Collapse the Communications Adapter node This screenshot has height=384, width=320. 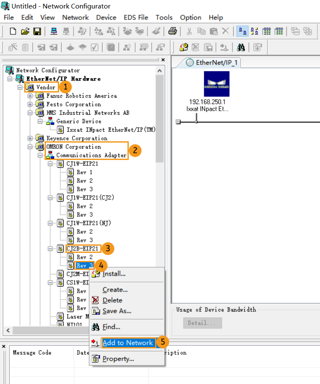click(40, 155)
